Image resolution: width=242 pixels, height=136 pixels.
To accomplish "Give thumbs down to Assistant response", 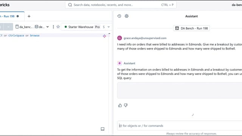I will tap(126, 105).
